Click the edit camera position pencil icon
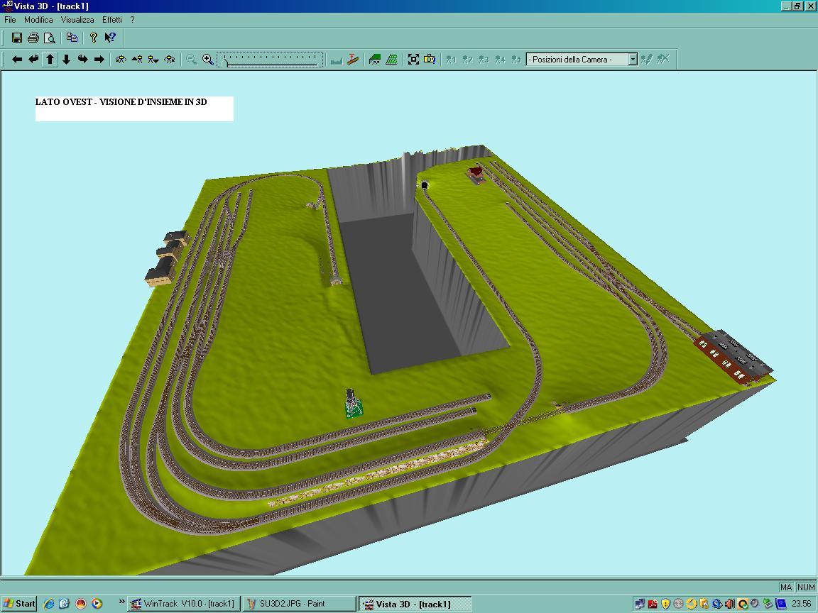 tap(647, 60)
